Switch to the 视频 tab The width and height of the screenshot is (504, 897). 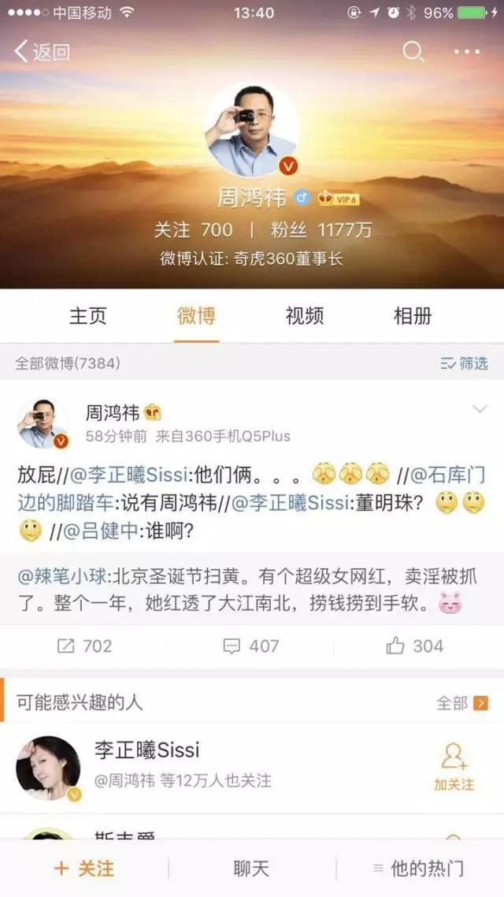coord(305,316)
